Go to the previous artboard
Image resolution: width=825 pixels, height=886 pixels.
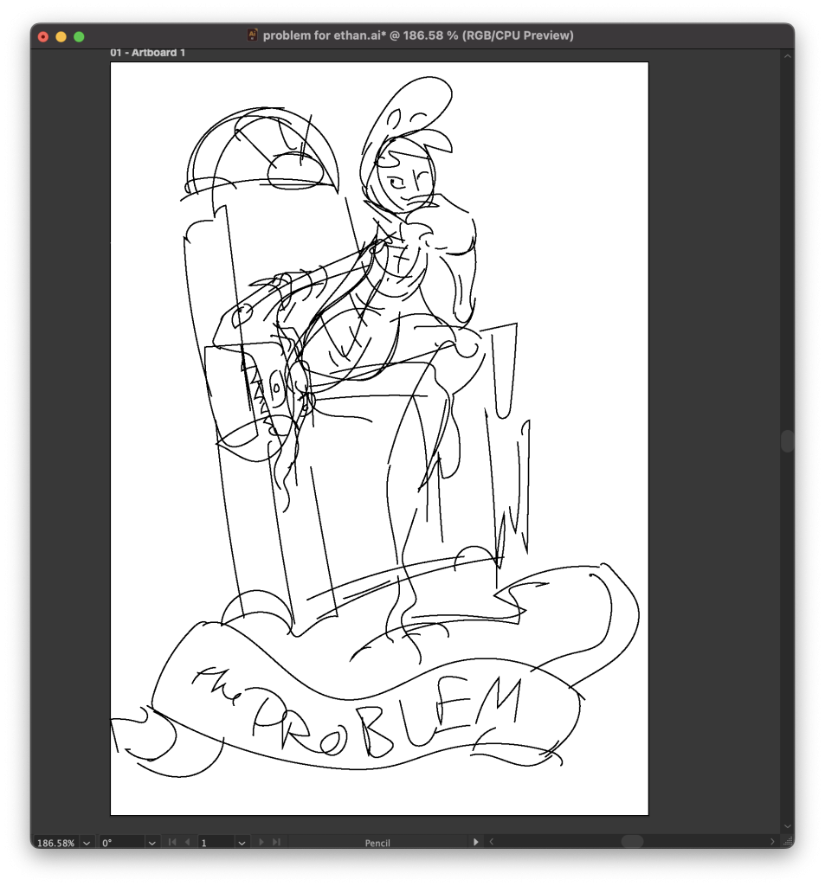187,842
